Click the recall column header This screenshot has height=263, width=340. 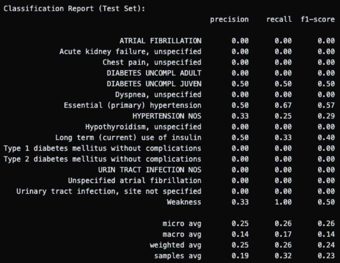(x=279, y=20)
